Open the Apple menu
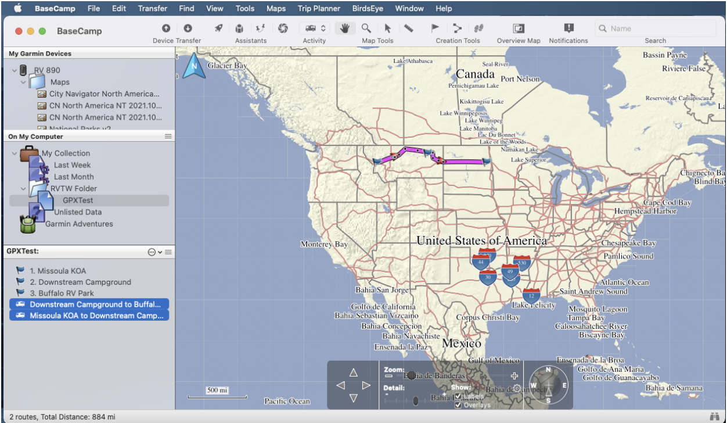 point(17,8)
